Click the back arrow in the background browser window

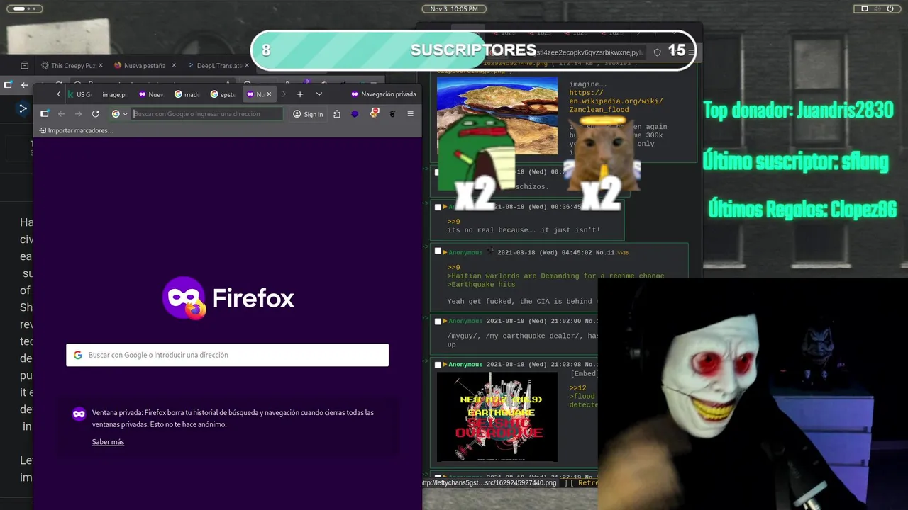25,85
